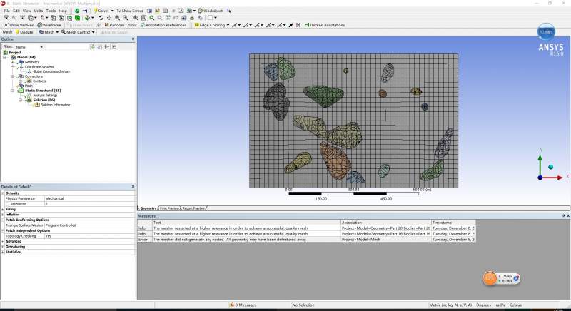Image resolution: width=571 pixels, height=311 pixels.
Task: Click the green face selection filter icon
Action: pos(69,17)
